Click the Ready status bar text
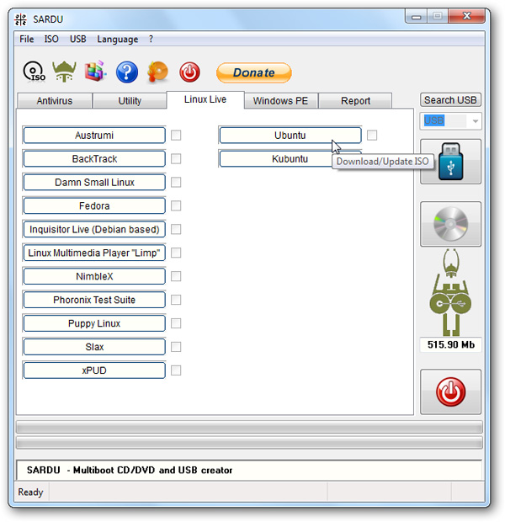This screenshot has height=522, width=505. [x=30, y=492]
